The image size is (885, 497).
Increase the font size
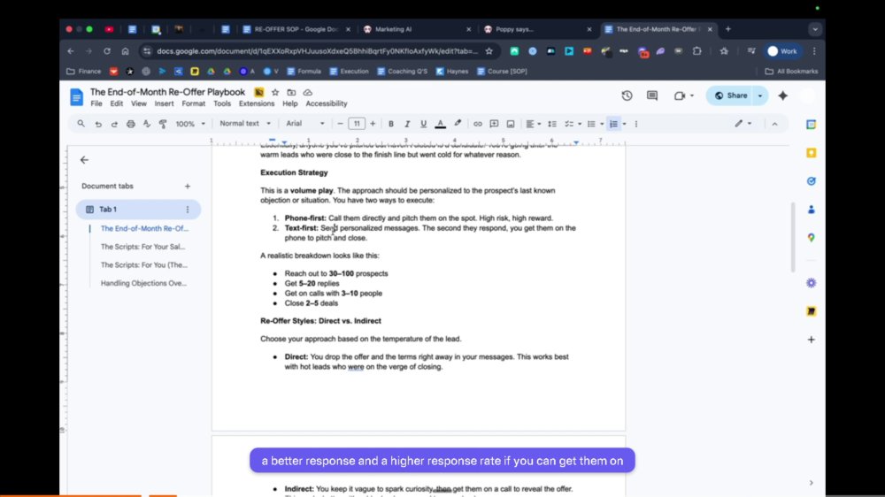point(373,124)
